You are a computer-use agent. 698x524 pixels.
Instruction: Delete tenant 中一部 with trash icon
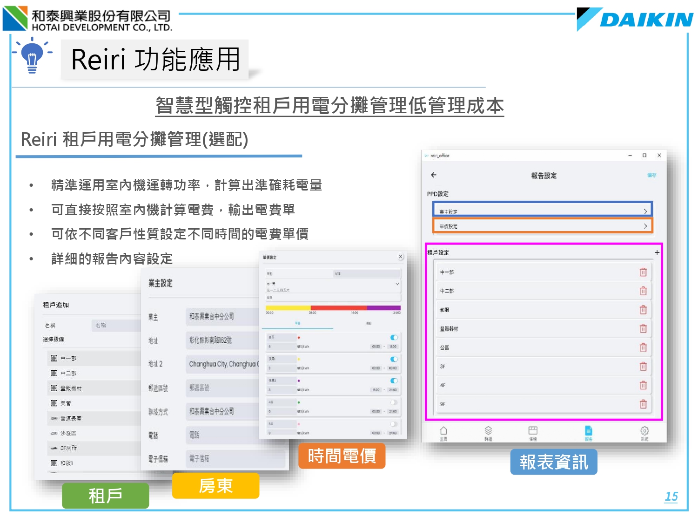click(x=643, y=272)
